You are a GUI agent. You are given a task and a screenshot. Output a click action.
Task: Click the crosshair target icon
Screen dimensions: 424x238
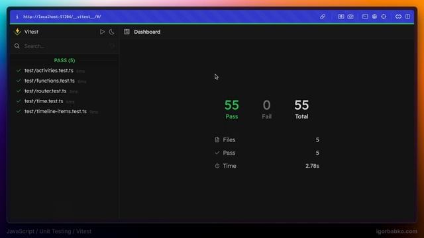tap(384, 17)
